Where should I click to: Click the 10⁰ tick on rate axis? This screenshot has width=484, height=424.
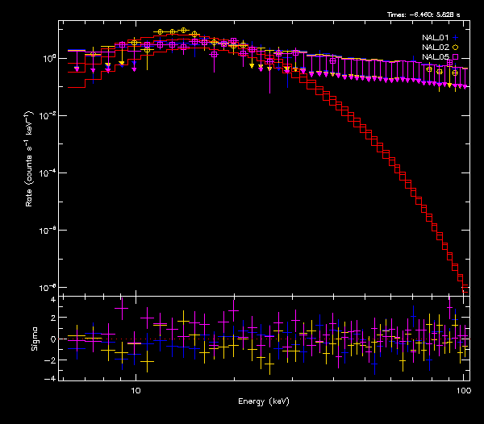click(x=49, y=59)
